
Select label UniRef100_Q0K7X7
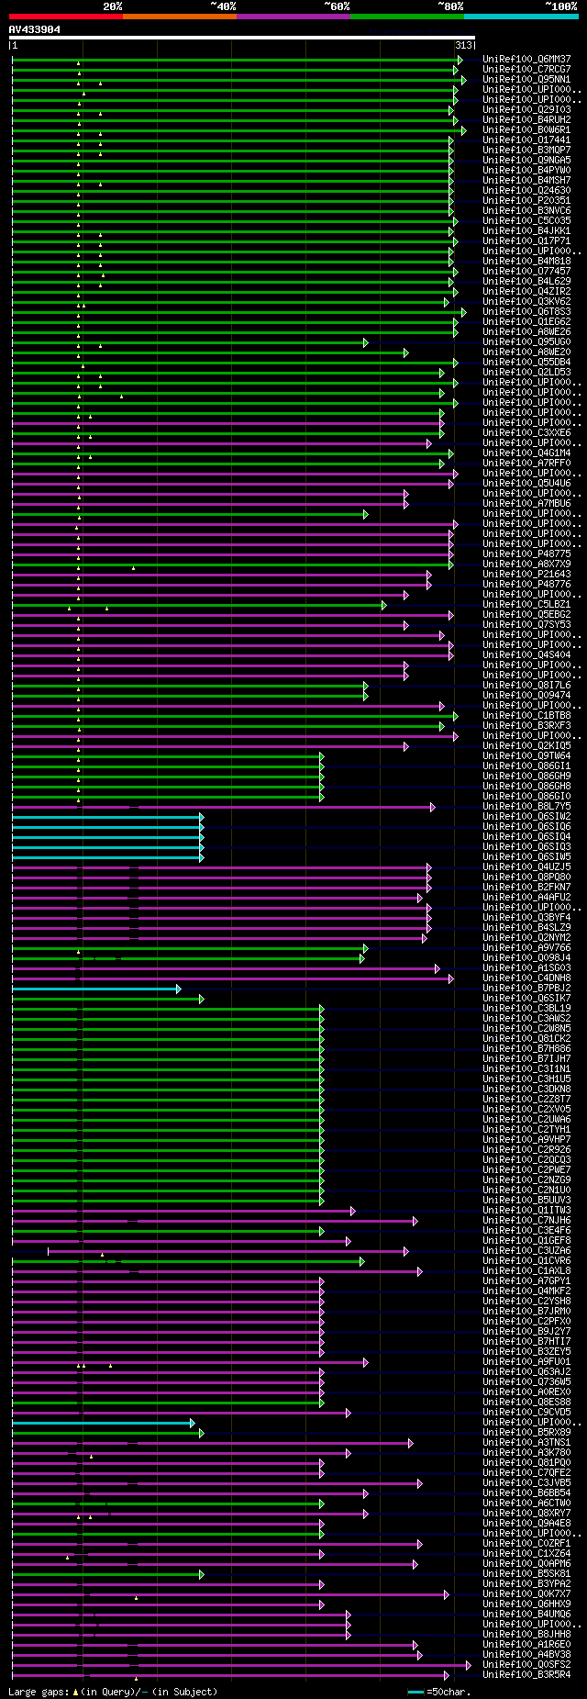pos(526,1594)
